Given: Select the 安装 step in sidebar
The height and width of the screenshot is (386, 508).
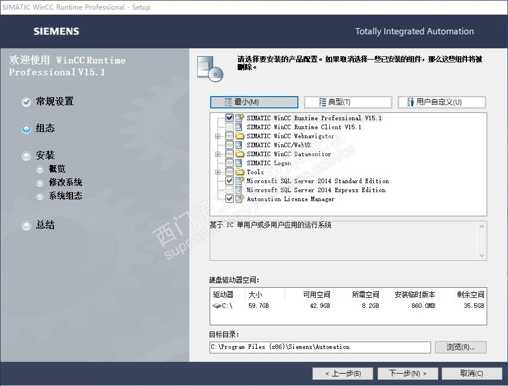Looking at the screenshot, I should (x=45, y=156).
